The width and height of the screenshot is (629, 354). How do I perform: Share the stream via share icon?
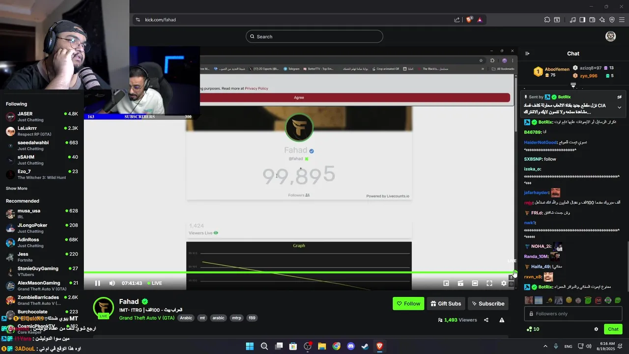(486, 320)
